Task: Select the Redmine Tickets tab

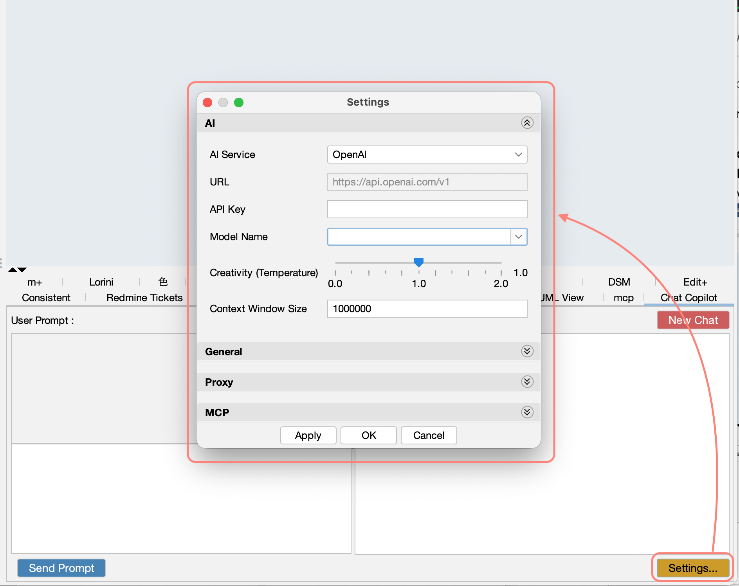Action: tap(144, 298)
